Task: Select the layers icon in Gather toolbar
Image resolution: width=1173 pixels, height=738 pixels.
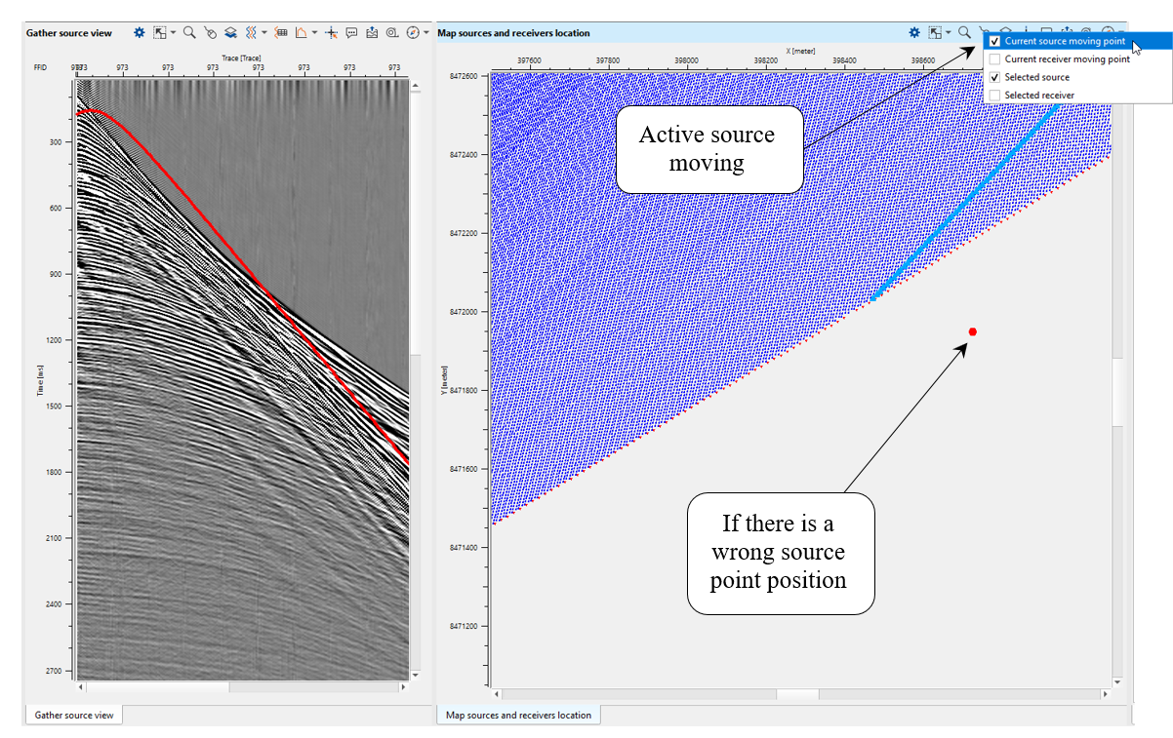Action: click(229, 32)
